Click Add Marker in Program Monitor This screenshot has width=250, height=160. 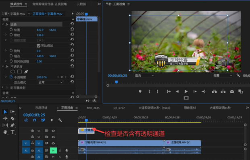[140, 91]
